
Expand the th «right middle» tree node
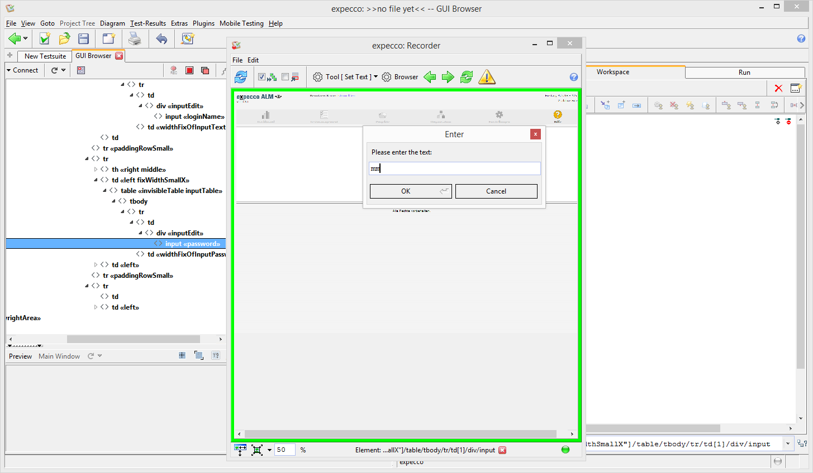(96, 170)
